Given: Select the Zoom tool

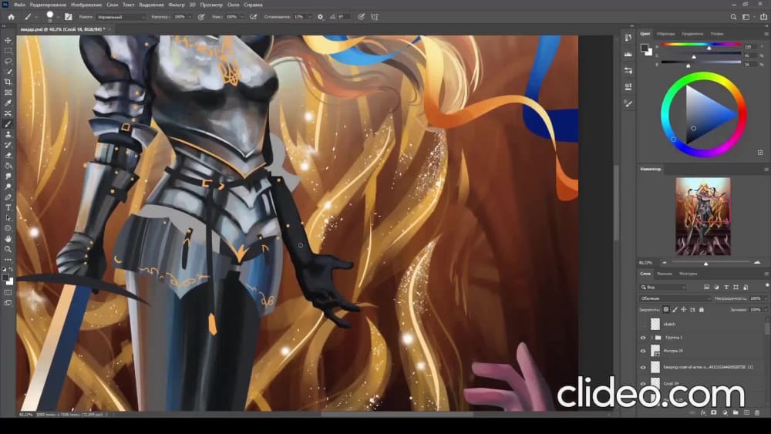Looking at the screenshot, I should coord(8,249).
